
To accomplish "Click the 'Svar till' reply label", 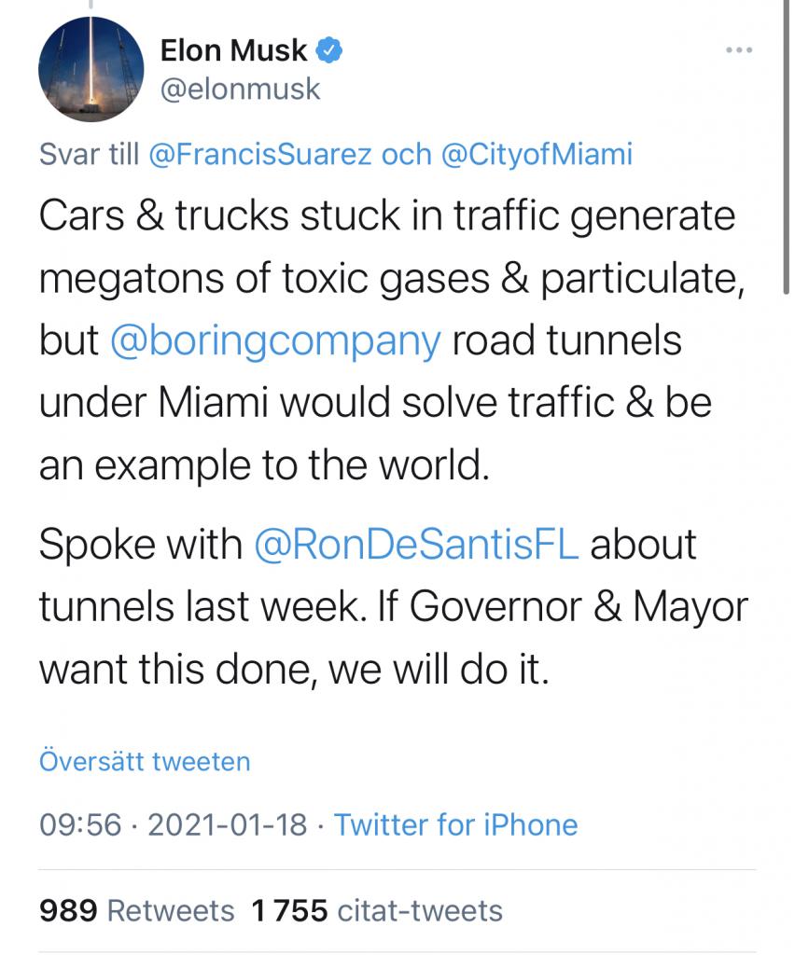I will [89, 154].
